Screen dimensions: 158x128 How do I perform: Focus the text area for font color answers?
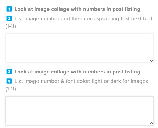tap(80, 111)
